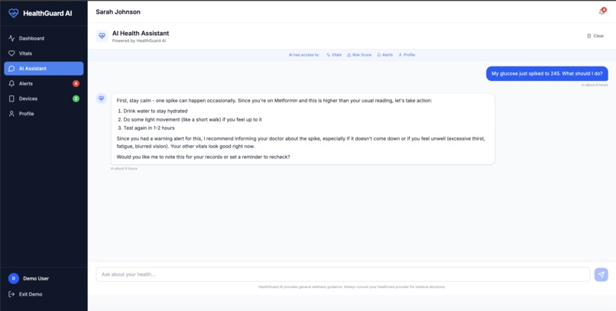Click the wellness guidance disclaimer text
Viewport: 616px width, 311px height.
pos(352,287)
